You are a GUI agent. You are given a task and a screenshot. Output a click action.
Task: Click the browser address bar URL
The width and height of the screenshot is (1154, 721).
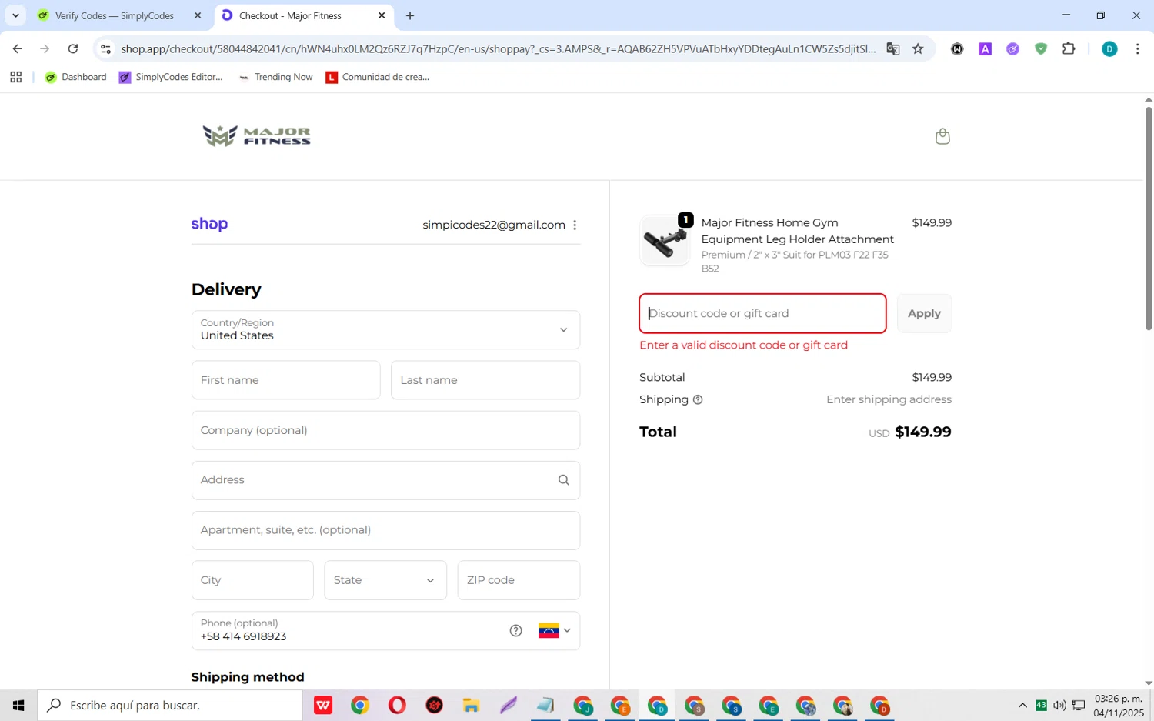tap(498, 48)
